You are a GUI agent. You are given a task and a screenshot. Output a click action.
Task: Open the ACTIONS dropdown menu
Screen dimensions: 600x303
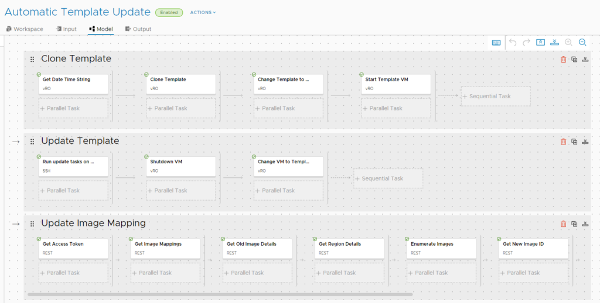203,13
